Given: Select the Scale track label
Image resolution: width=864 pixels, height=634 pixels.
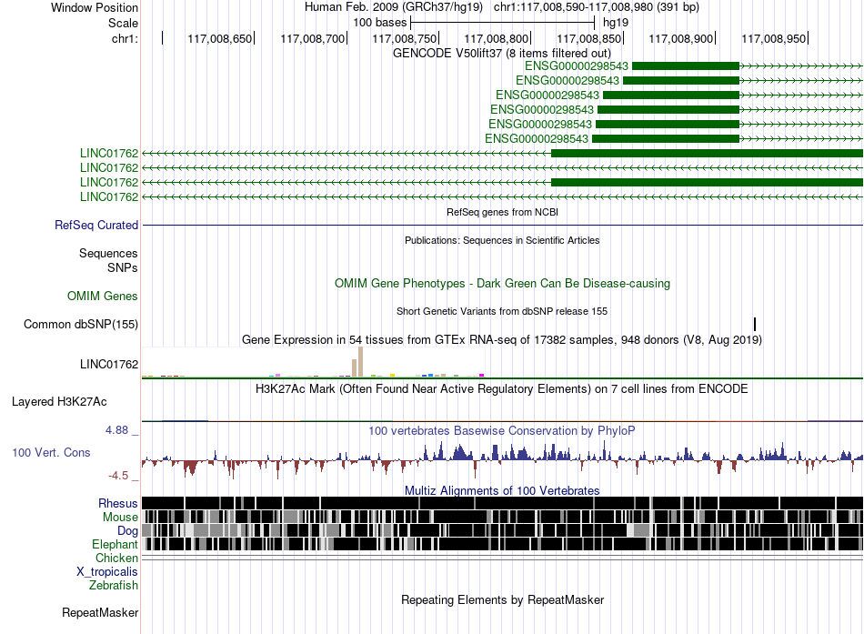Looking at the screenshot, I should pos(123,23).
